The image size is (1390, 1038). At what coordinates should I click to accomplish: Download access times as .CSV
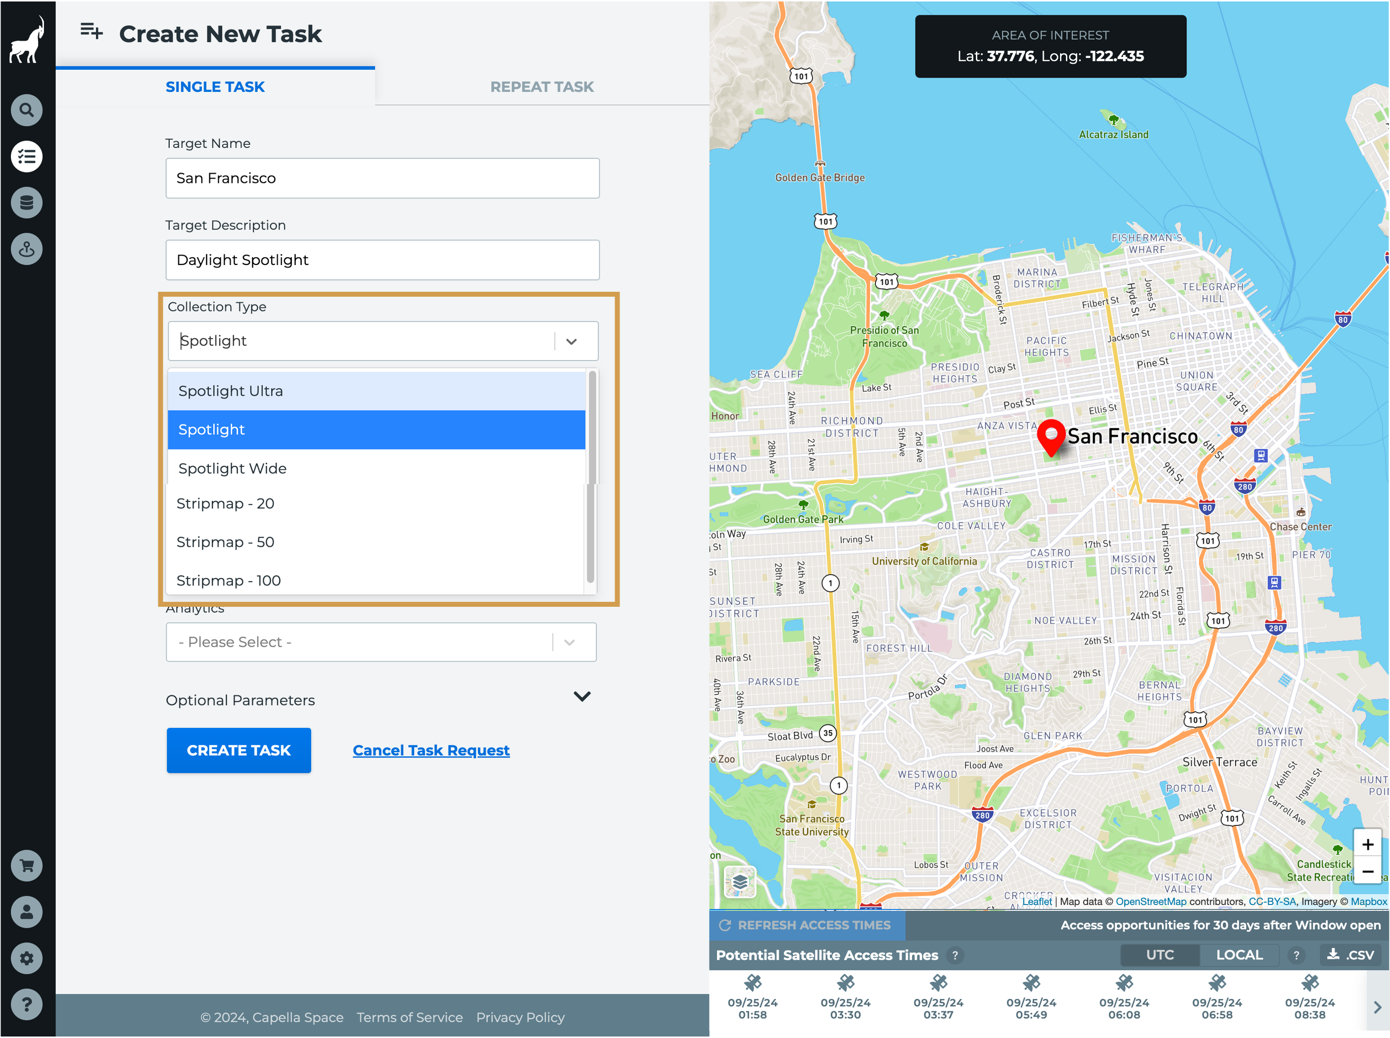pyautogui.click(x=1350, y=955)
